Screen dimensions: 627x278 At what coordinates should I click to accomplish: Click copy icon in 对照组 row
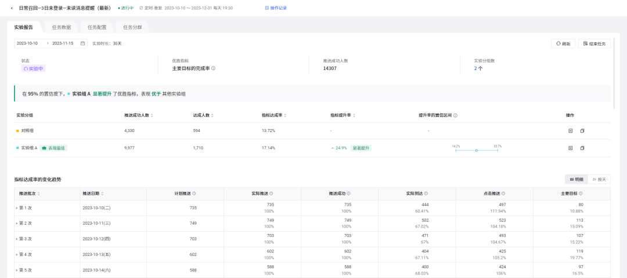point(582,130)
